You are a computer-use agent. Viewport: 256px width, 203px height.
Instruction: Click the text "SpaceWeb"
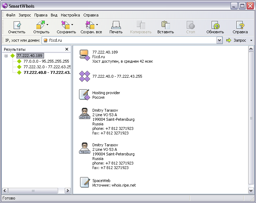(x=101, y=181)
